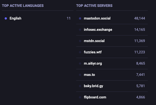Click the Top Active Servers heading
This screenshot has width=156, height=105.
[x=94, y=6]
